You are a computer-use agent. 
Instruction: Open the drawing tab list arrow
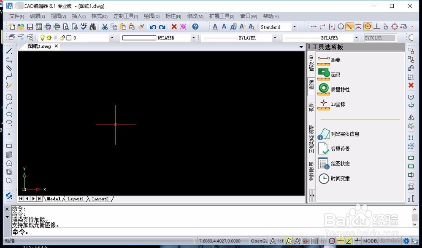tap(301, 47)
